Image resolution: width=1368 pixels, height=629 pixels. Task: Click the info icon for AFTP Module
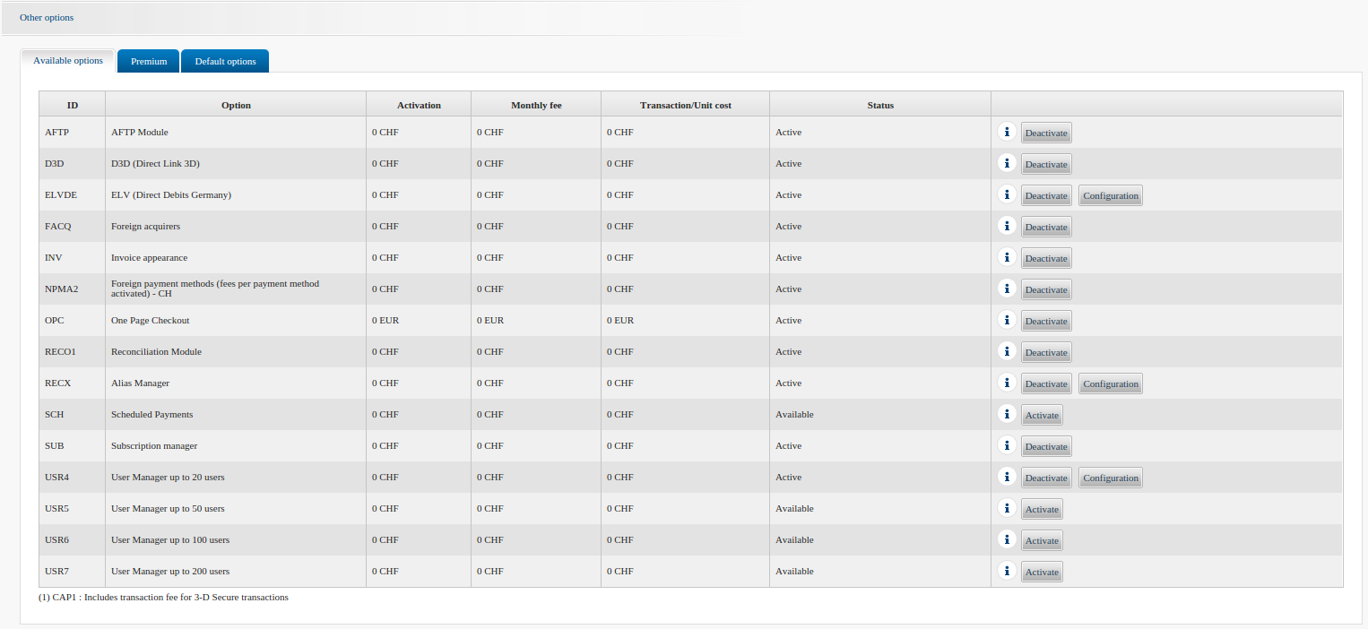coord(1007,133)
